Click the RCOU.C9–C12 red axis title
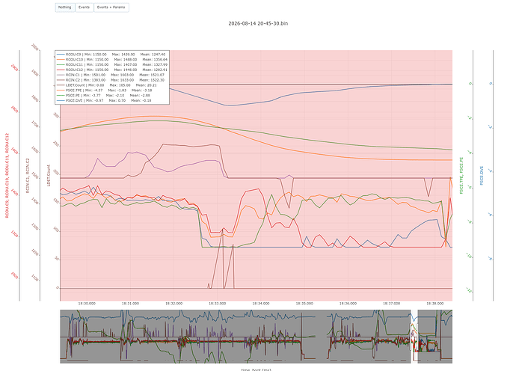The height and width of the screenshot is (371, 516). pyautogui.click(x=7, y=176)
